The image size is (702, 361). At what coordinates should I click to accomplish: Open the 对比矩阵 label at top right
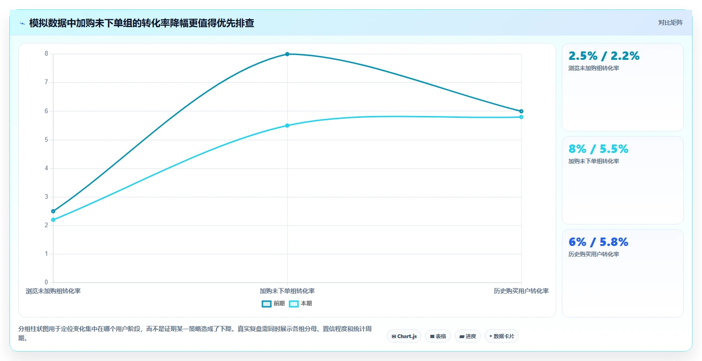pos(671,22)
